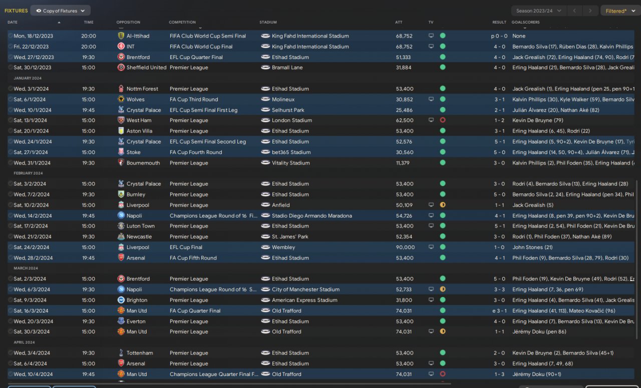This screenshot has height=388, width=641.
Task: Open the American Express Stadium link
Action: coord(304,300)
